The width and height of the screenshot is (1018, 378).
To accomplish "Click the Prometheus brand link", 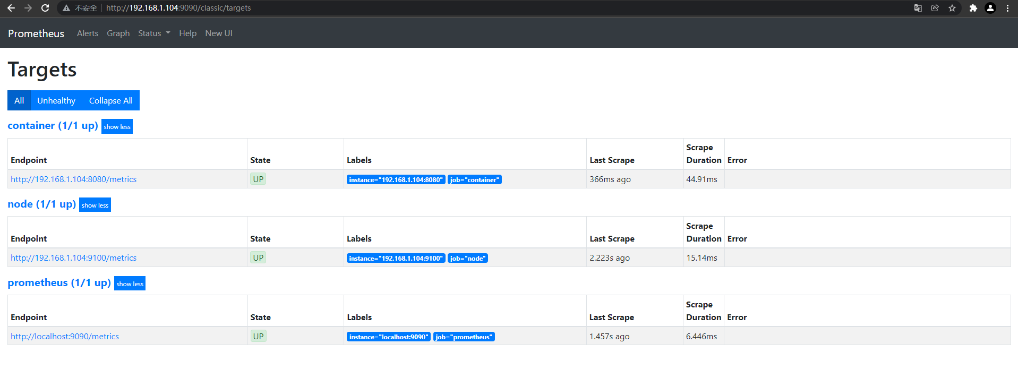I will point(36,33).
